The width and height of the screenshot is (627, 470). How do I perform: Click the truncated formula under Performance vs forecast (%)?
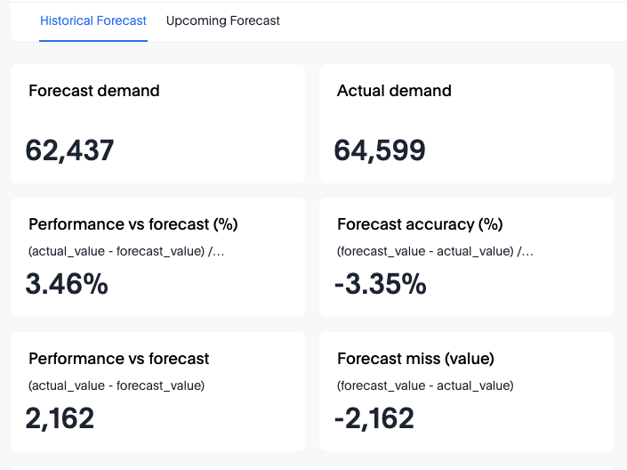[x=126, y=251]
